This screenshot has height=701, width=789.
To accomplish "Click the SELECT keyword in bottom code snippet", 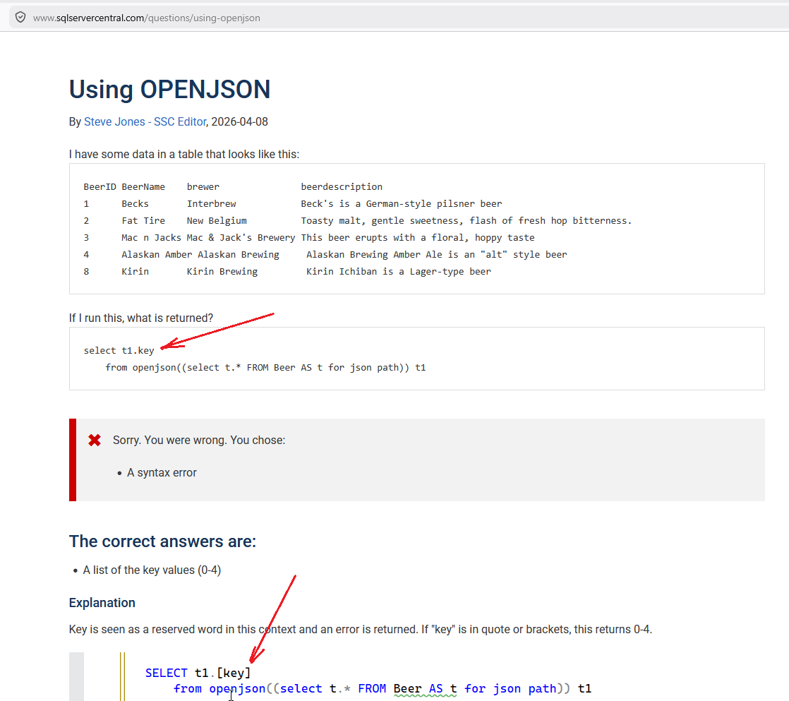I will click(x=166, y=673).
